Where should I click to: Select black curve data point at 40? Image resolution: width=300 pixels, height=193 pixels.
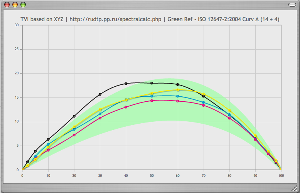tap(126, 84)
